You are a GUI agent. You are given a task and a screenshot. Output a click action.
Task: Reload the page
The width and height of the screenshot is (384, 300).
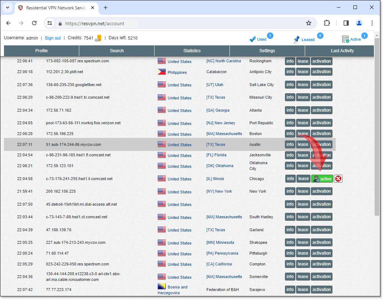(x=34, y=23)
